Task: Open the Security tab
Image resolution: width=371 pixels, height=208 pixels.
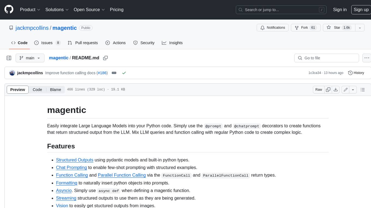Action: click(x=144, y=43)
